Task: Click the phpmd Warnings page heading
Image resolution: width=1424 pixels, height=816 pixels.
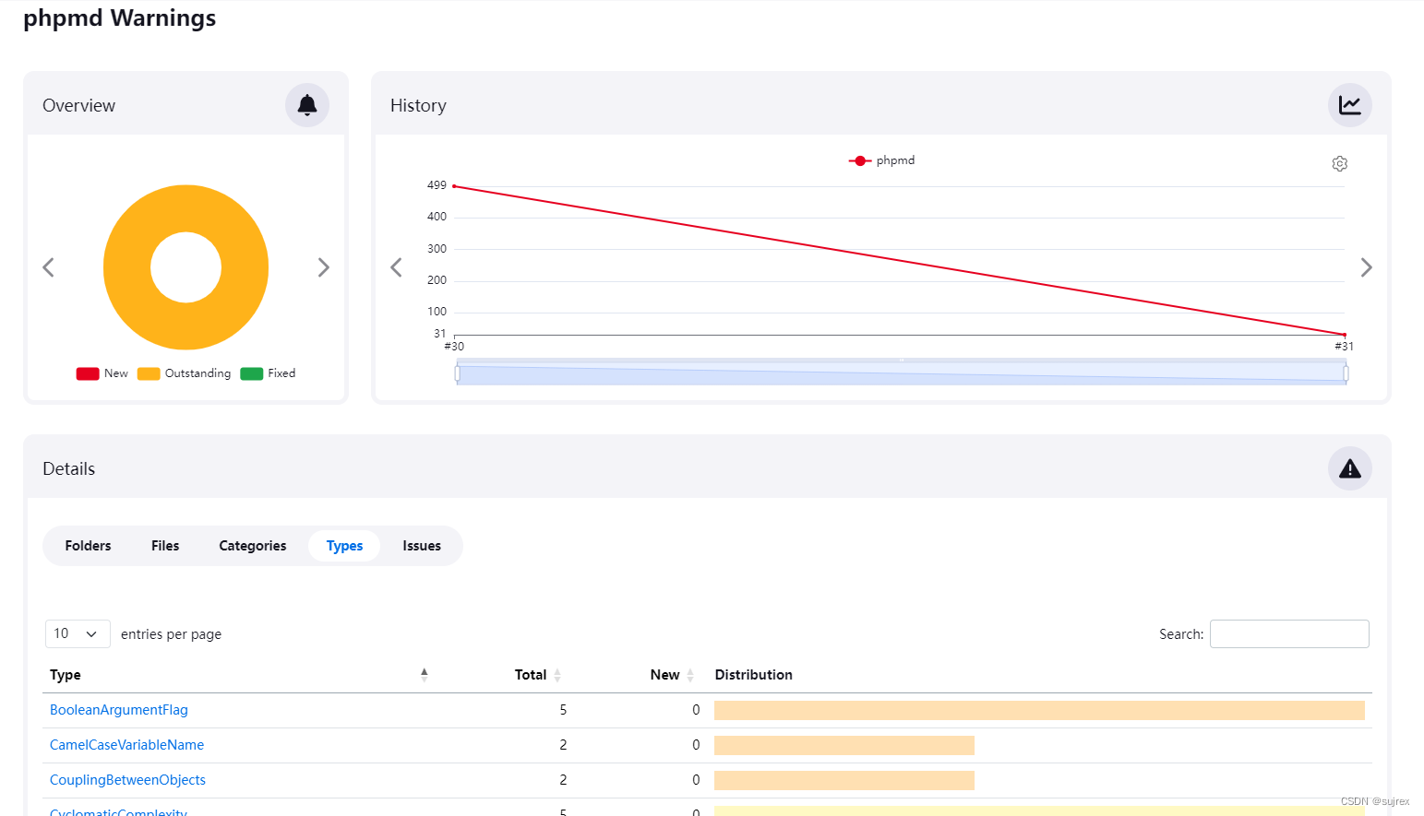Action: pyautogui.click(x=119, y=18)
